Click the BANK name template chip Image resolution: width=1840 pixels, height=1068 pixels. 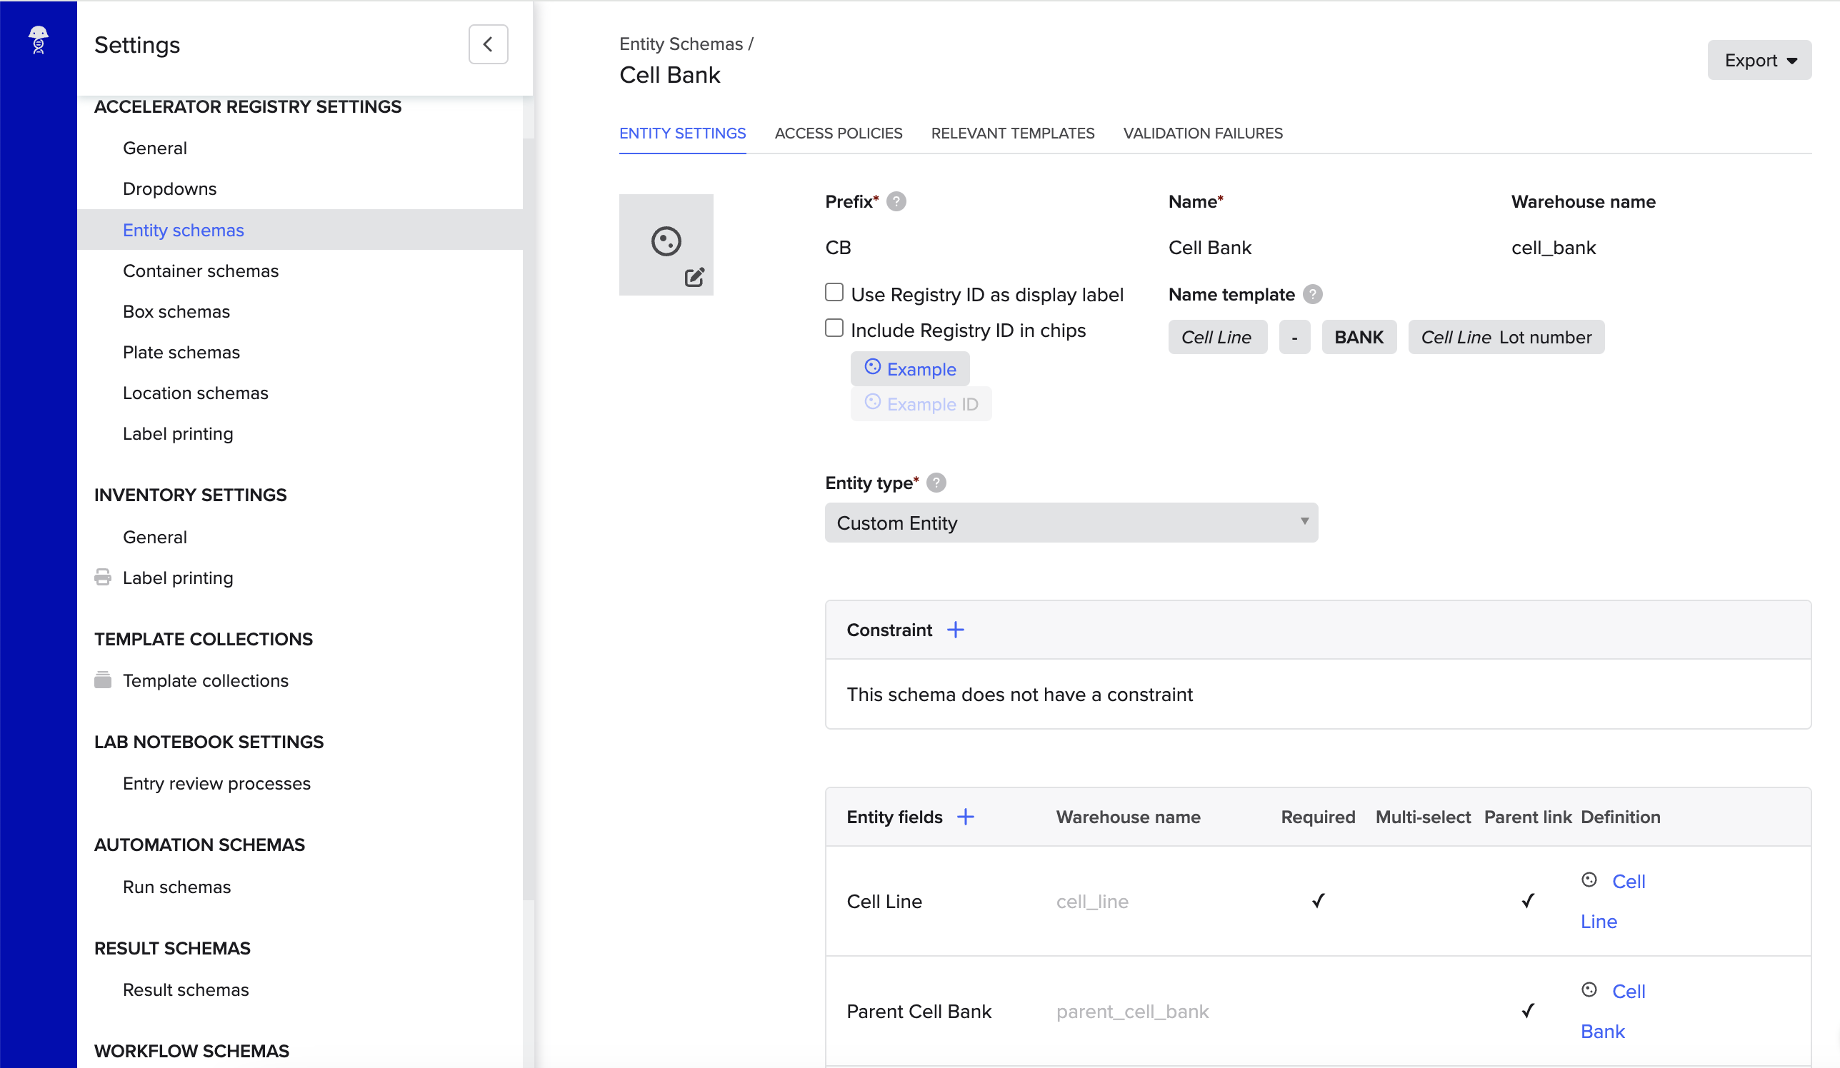pos(1359,337)
